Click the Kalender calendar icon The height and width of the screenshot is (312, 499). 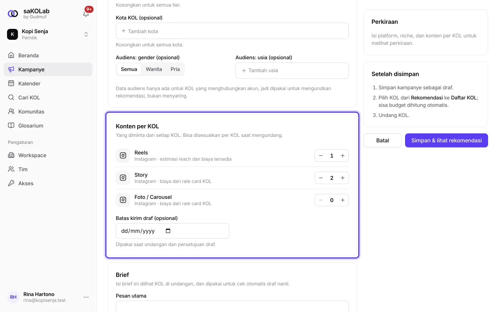tap(11, 83)
